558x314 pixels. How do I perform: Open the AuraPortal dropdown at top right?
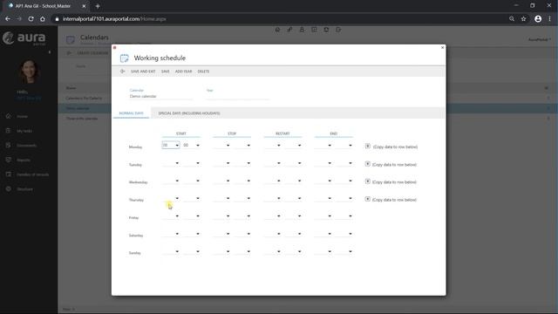[x=540, y=39]
